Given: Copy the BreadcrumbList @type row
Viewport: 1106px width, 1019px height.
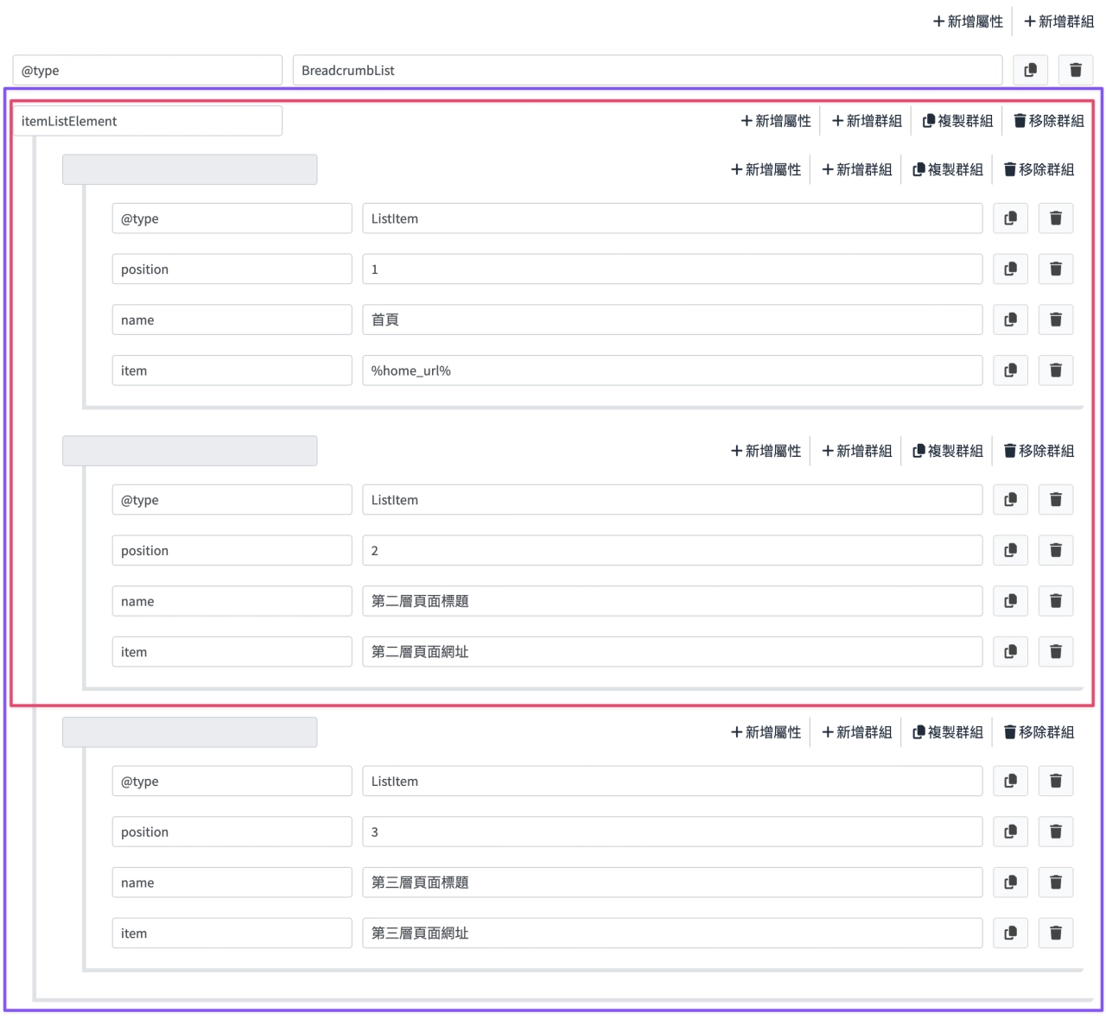Looking at the screenshot, I should pos(1031,70).
